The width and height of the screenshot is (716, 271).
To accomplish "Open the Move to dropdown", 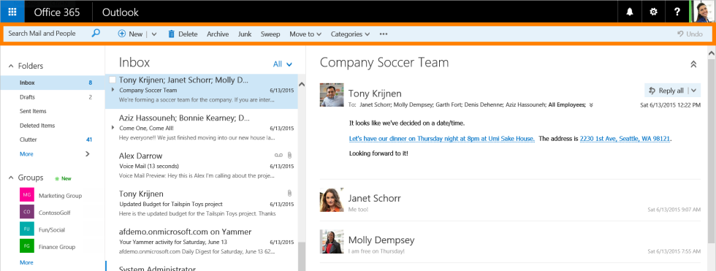I will click(305, 34).
